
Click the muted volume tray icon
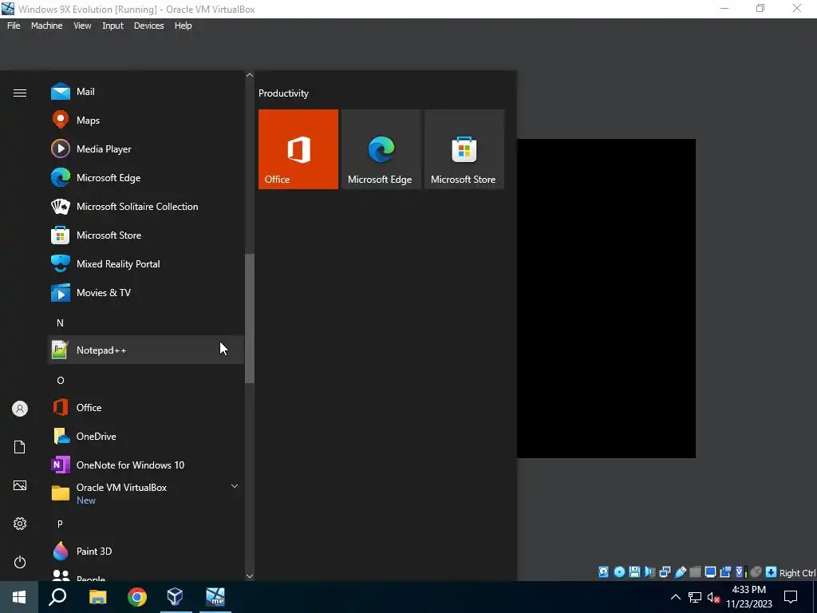pyautogui.click(x=714, y=597)
